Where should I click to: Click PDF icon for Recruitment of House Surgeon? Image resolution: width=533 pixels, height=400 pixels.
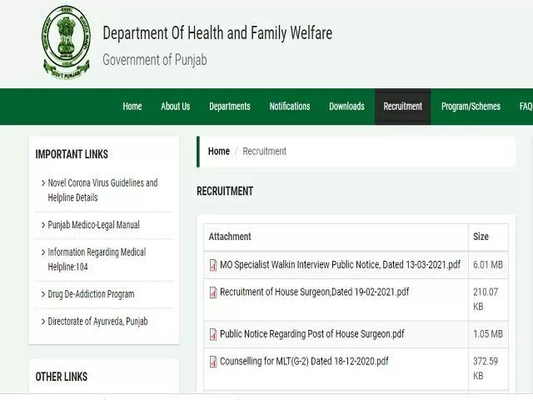pyautogui.click(x=213, y=292)
